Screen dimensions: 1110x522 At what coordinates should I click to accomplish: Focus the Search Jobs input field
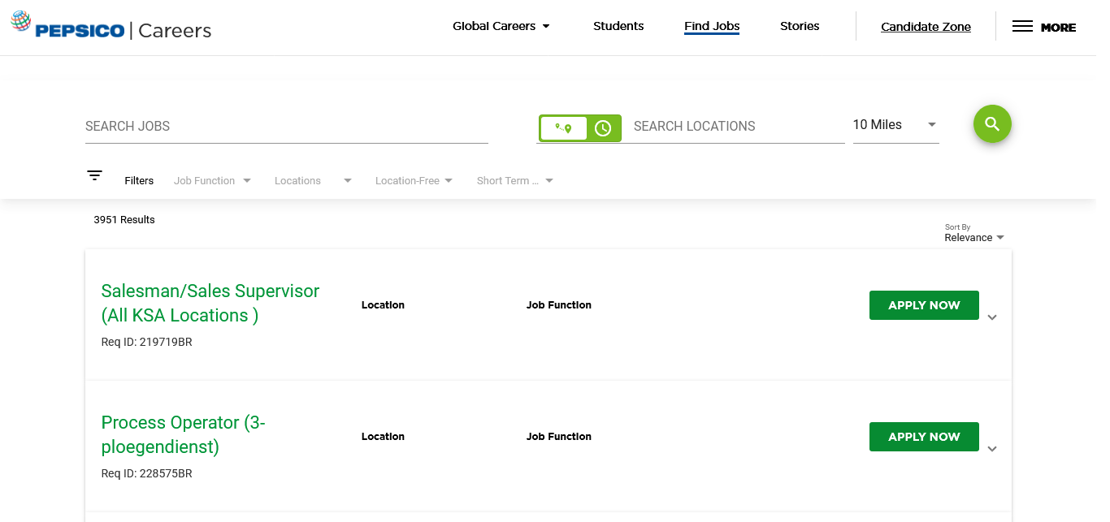pos(286,127)
